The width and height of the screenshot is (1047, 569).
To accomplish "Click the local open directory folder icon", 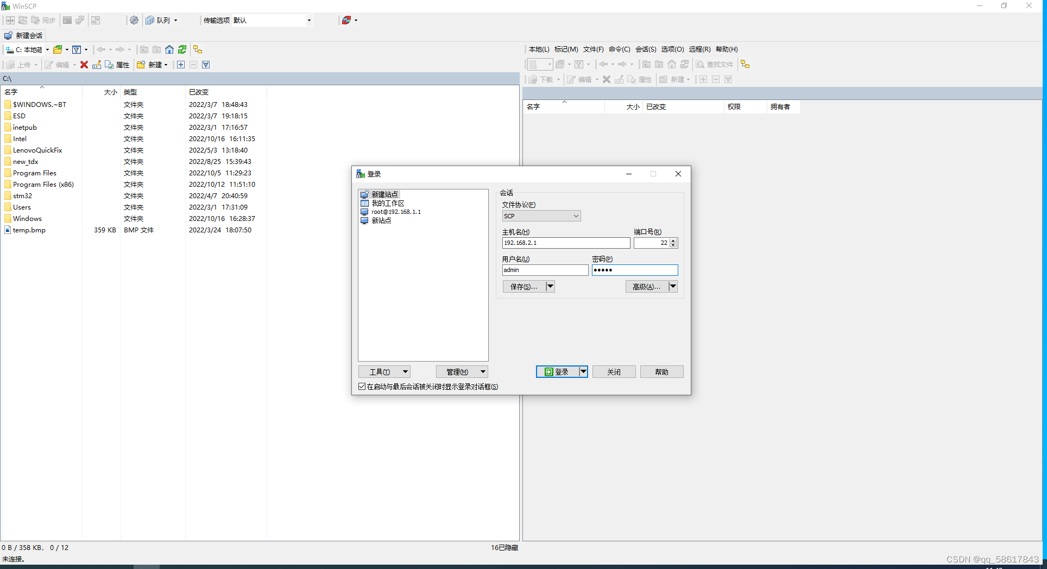I will tap(58, 49).
